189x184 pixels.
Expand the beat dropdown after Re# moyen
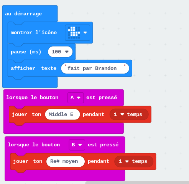coord(127,161)
